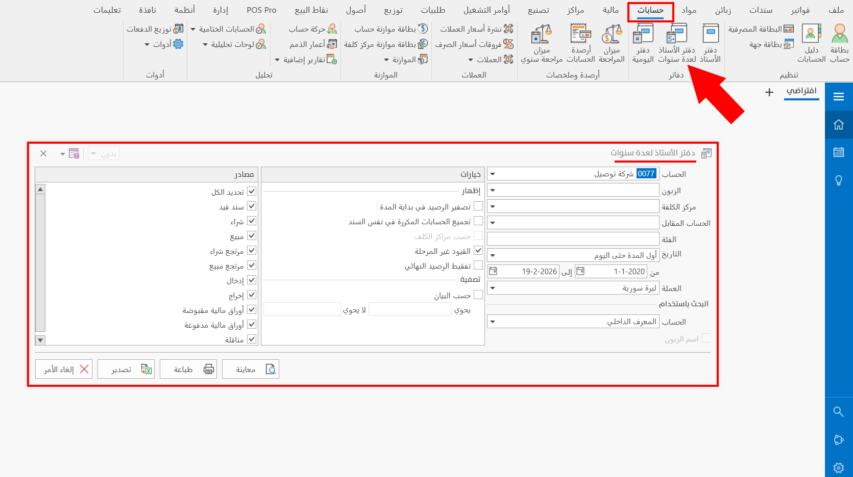The width and height of the screenshot is (853, 477).
Task: Click يحوي contains text field
Action: 410,309
